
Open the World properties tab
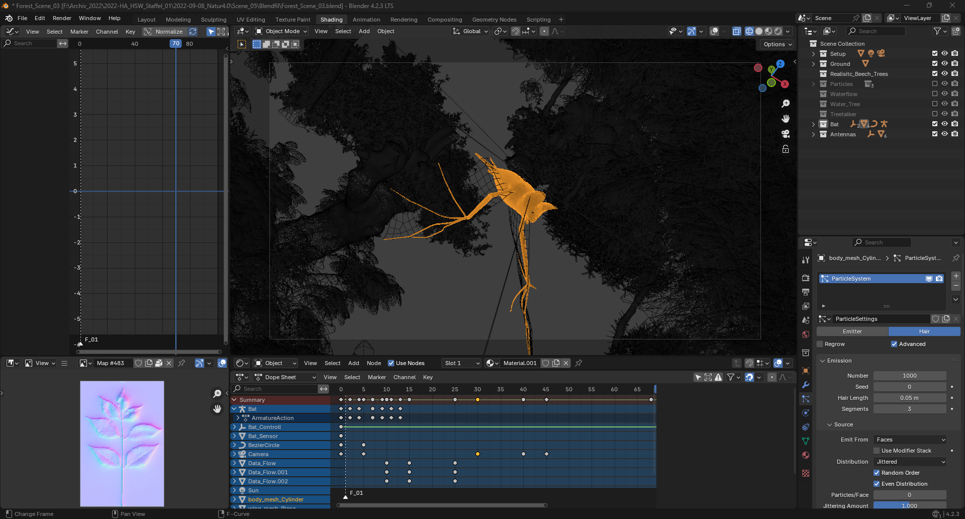coord(806,334)
